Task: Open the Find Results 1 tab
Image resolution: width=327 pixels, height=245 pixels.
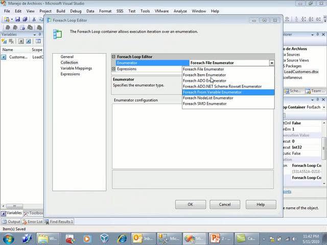Action: (x=59, y=222)
